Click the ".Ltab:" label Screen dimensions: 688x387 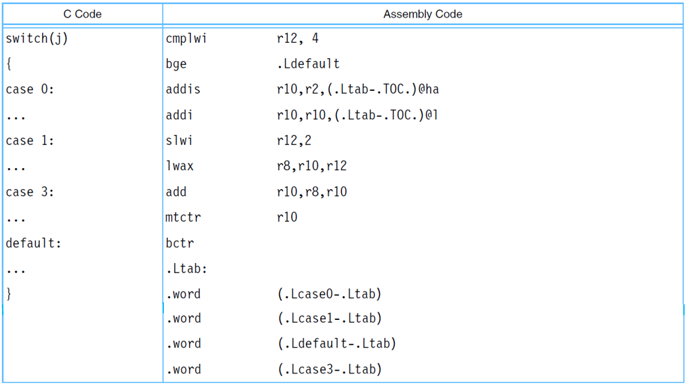(x=186, y=269)
